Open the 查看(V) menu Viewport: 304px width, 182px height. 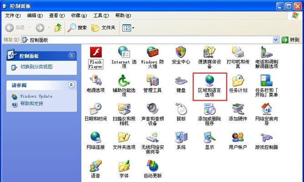[57, 15]
